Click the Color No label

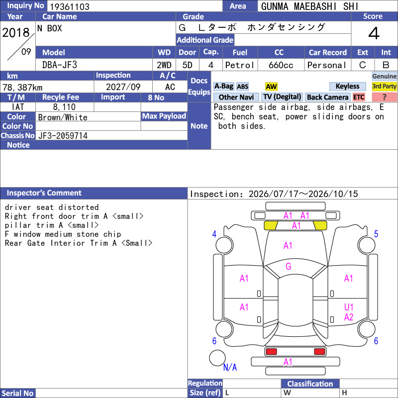tap(17, 126)
